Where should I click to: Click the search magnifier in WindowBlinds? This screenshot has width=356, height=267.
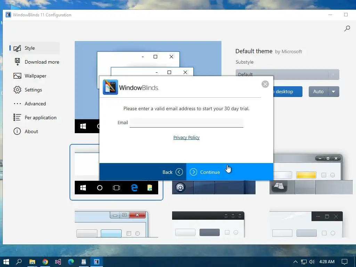[347, 29]
